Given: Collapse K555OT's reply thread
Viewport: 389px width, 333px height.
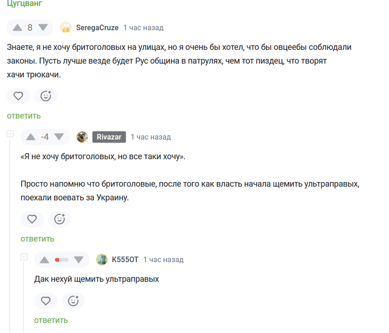Looking at the screenshot, I should 24,257.
